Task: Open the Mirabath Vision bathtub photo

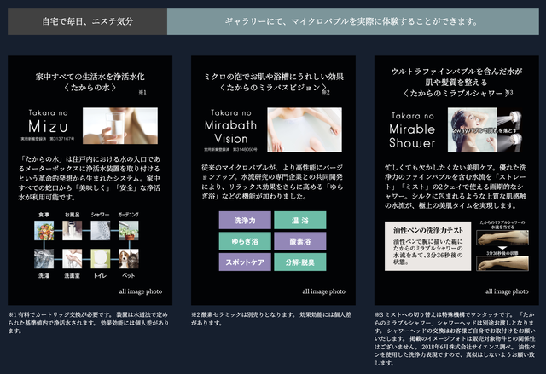Action: pyautogui.click(x=305, y=129)
